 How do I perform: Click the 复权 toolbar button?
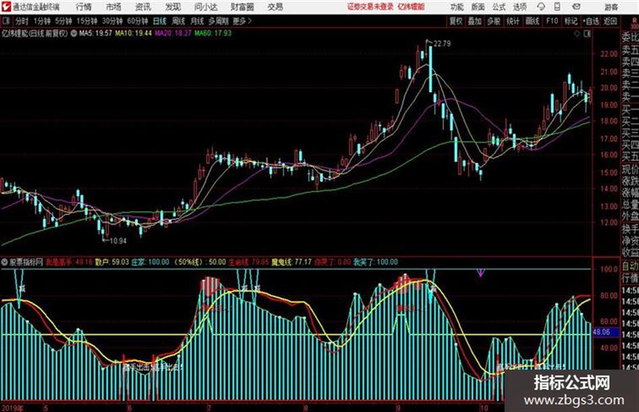click(455, 21)
